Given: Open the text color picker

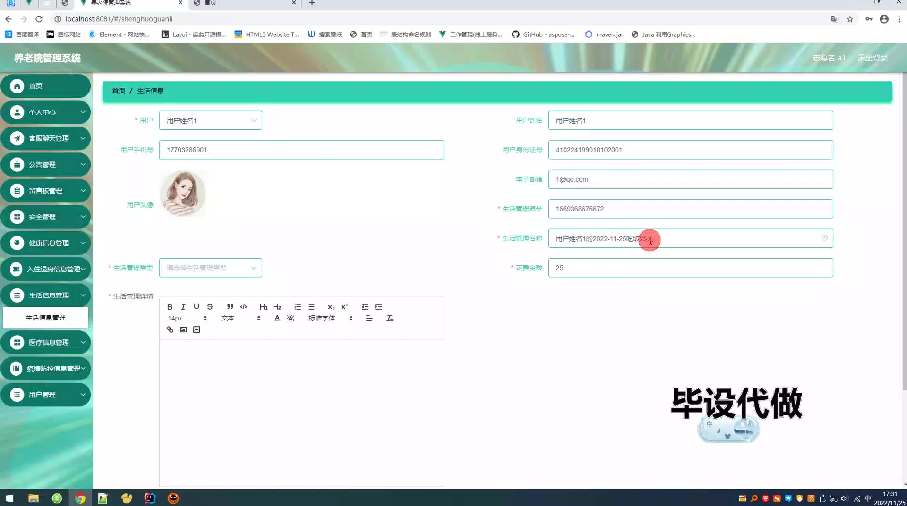Looking at the screenshot, I should coord(277,318).
